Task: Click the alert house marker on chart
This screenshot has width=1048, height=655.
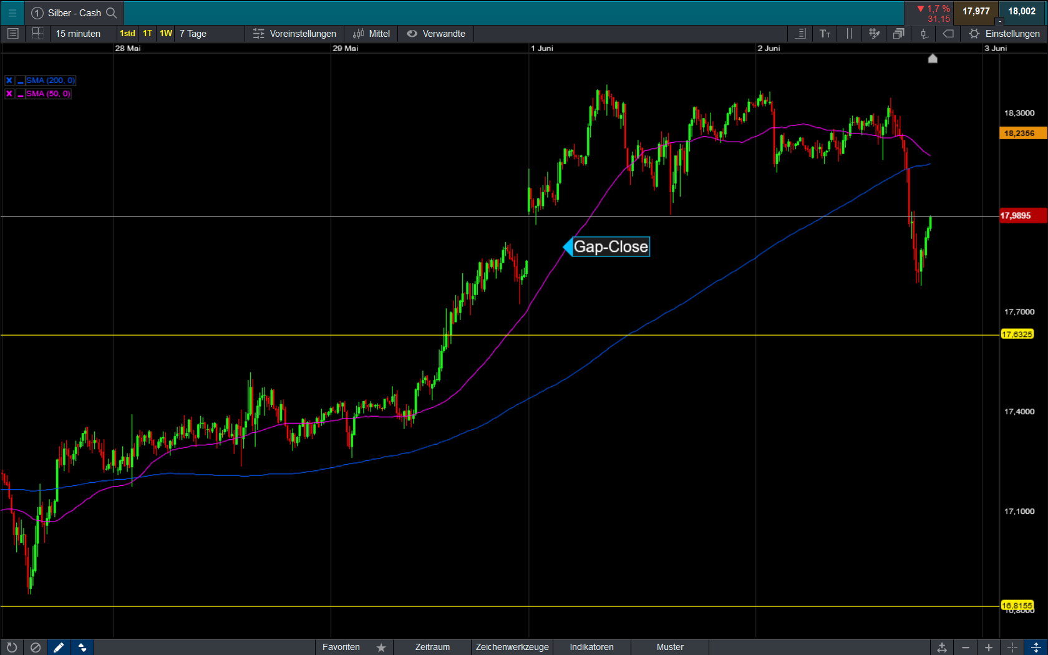Action: (x=933, y=59)
